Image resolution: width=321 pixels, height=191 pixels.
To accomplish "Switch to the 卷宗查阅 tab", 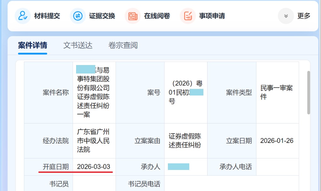I will [x=123, y=45].
